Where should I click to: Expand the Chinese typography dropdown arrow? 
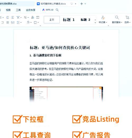21,17
